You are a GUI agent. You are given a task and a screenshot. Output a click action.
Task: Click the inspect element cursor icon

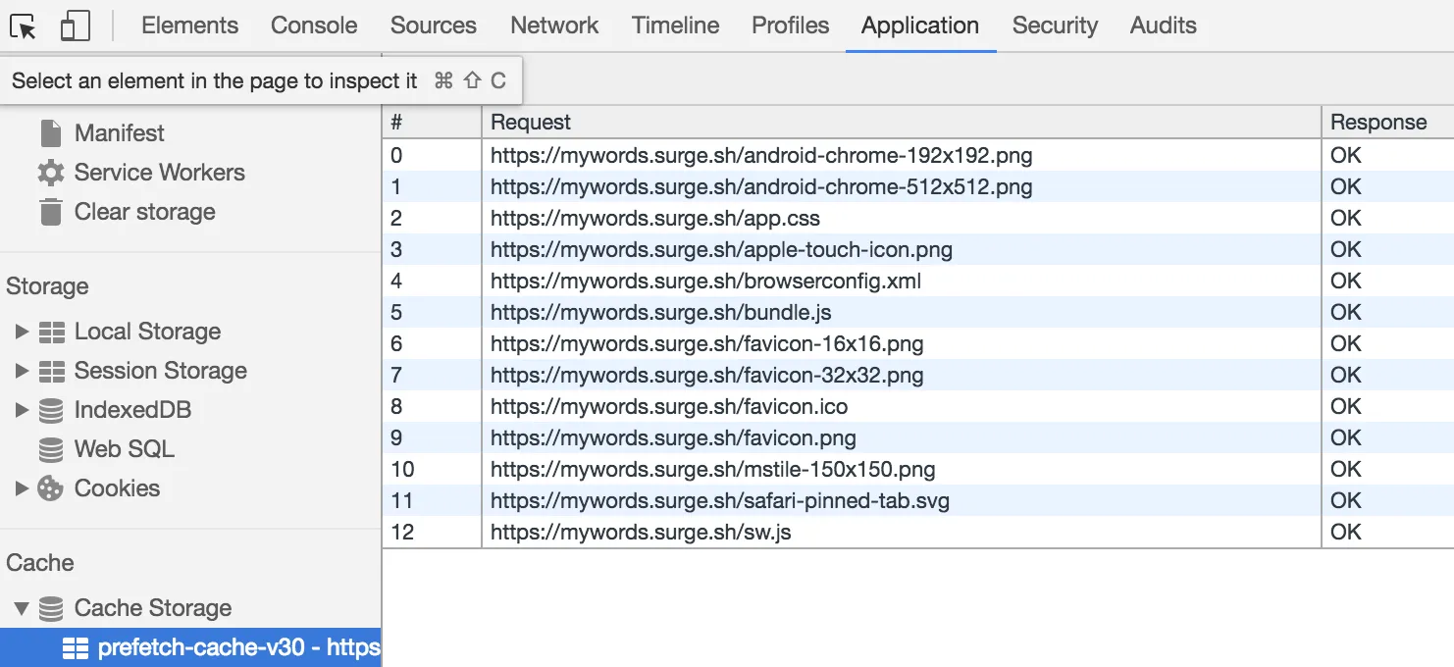pos(24,26)
